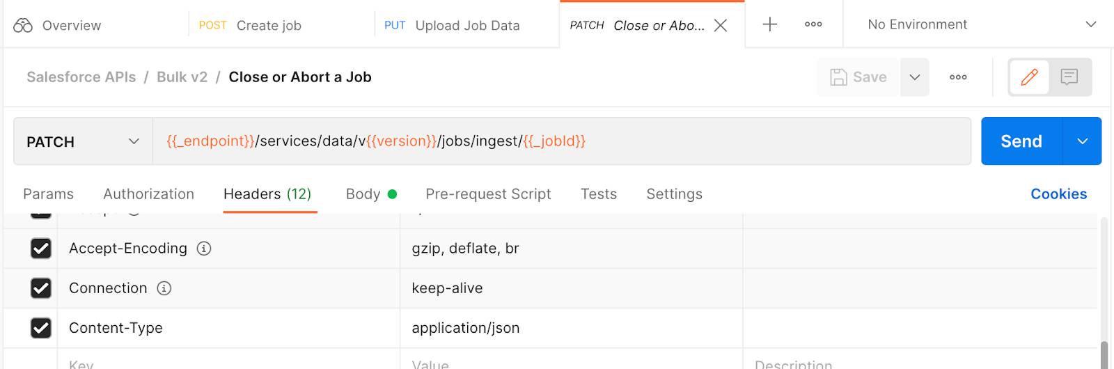
Task: Select the Headers (12) tab
Action: coord(267,194)
